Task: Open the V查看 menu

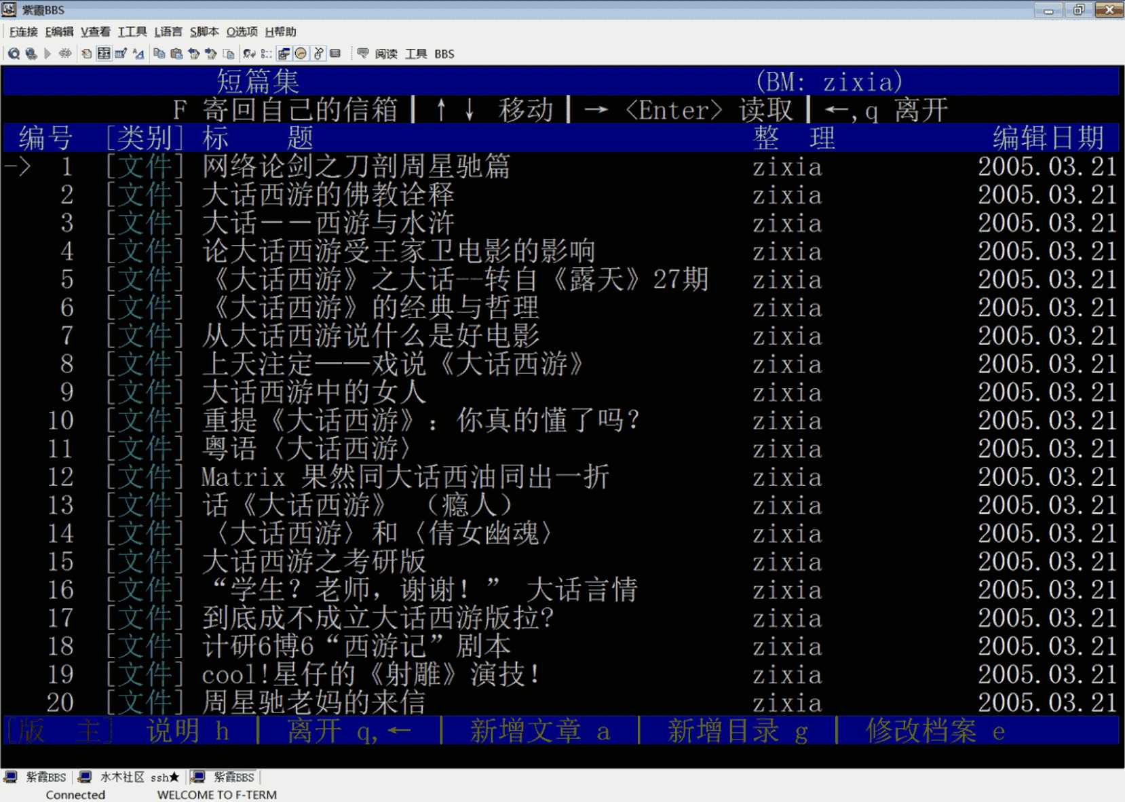Action: click(96, 32)
